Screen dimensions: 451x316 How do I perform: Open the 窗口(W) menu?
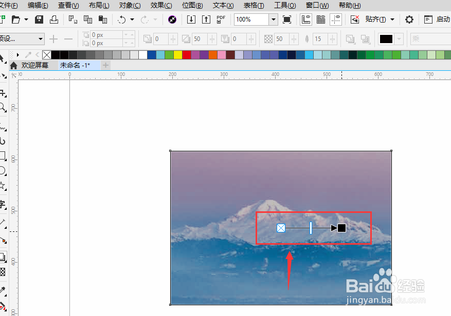[x=317, y=5]
